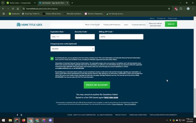Image resolution: width=196 pixels, height=123 pixels.
Task: Open Firefox from the taskbar
Action: pos(24,120)
